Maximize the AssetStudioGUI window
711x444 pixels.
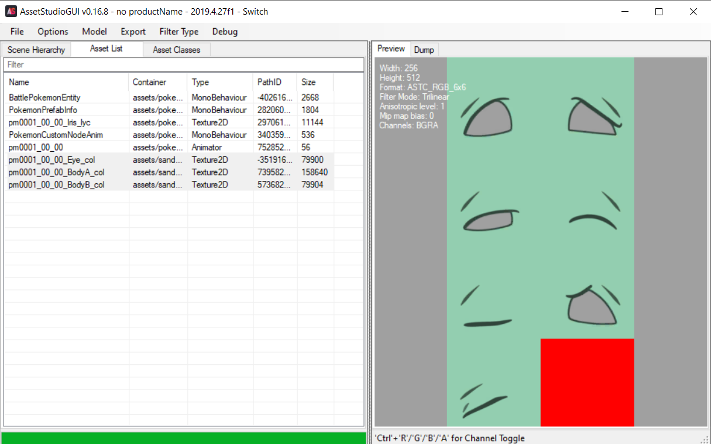tap(659, 11)
